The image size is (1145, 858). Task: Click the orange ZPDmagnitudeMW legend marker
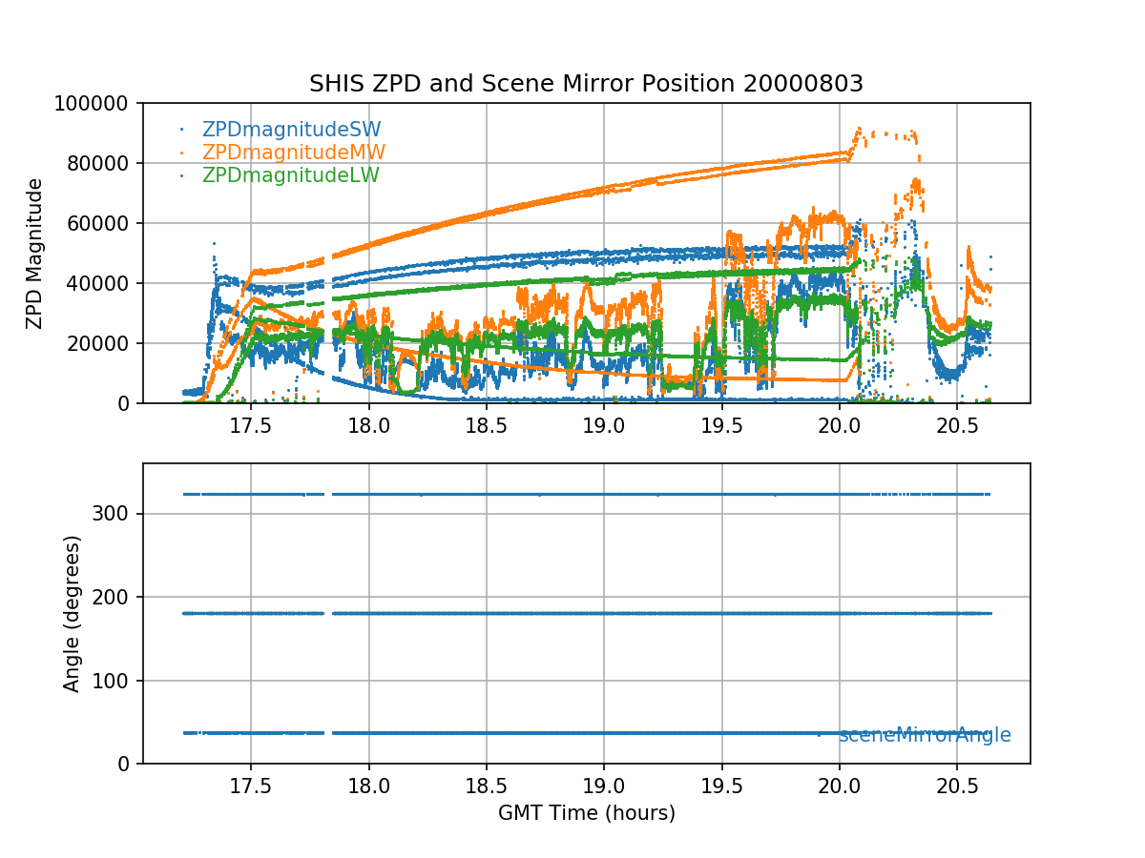(181, 153)
